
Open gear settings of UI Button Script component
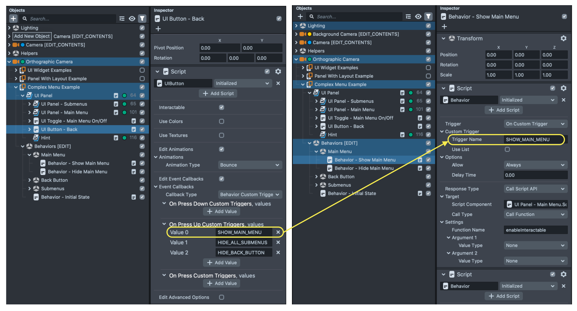[x=278, y=71]
